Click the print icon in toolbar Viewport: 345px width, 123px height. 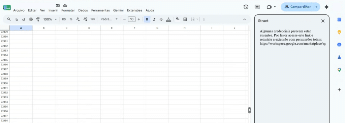click(31, 19)
